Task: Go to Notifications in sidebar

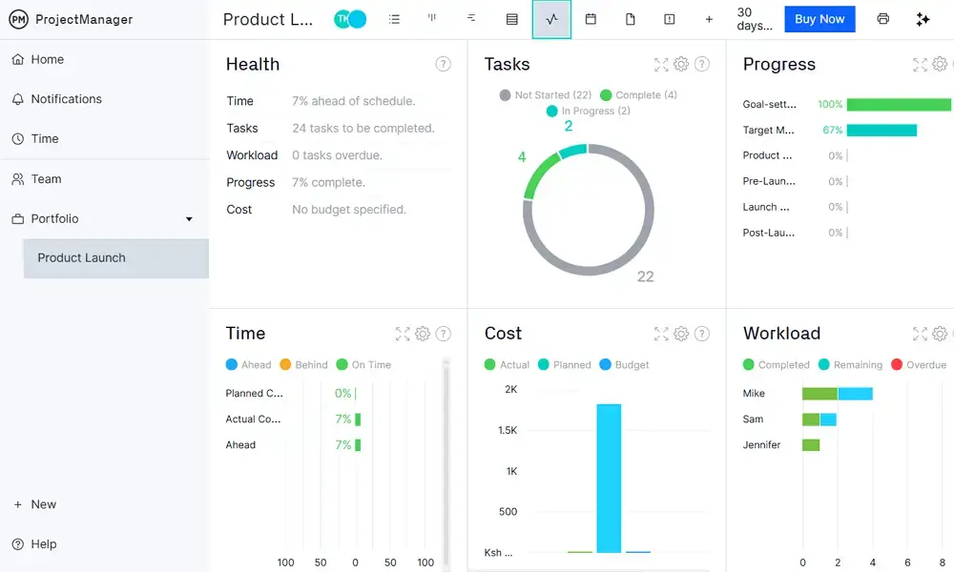Action: click(x=66, y=99)
